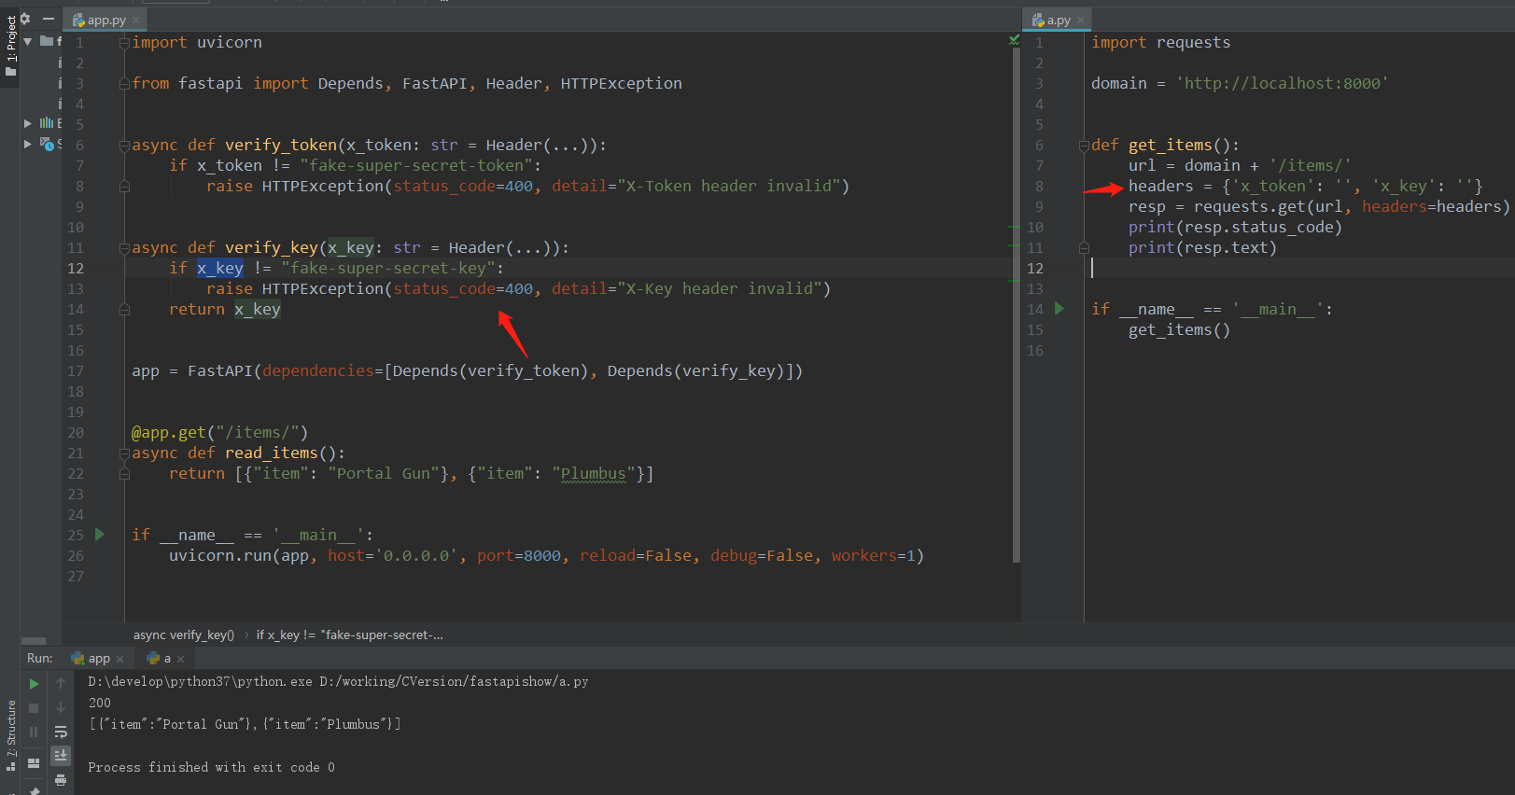This screenshot has height=795, width=1515.
Task: Fold the verify_key function at line 11
Action: pos(124,248)
